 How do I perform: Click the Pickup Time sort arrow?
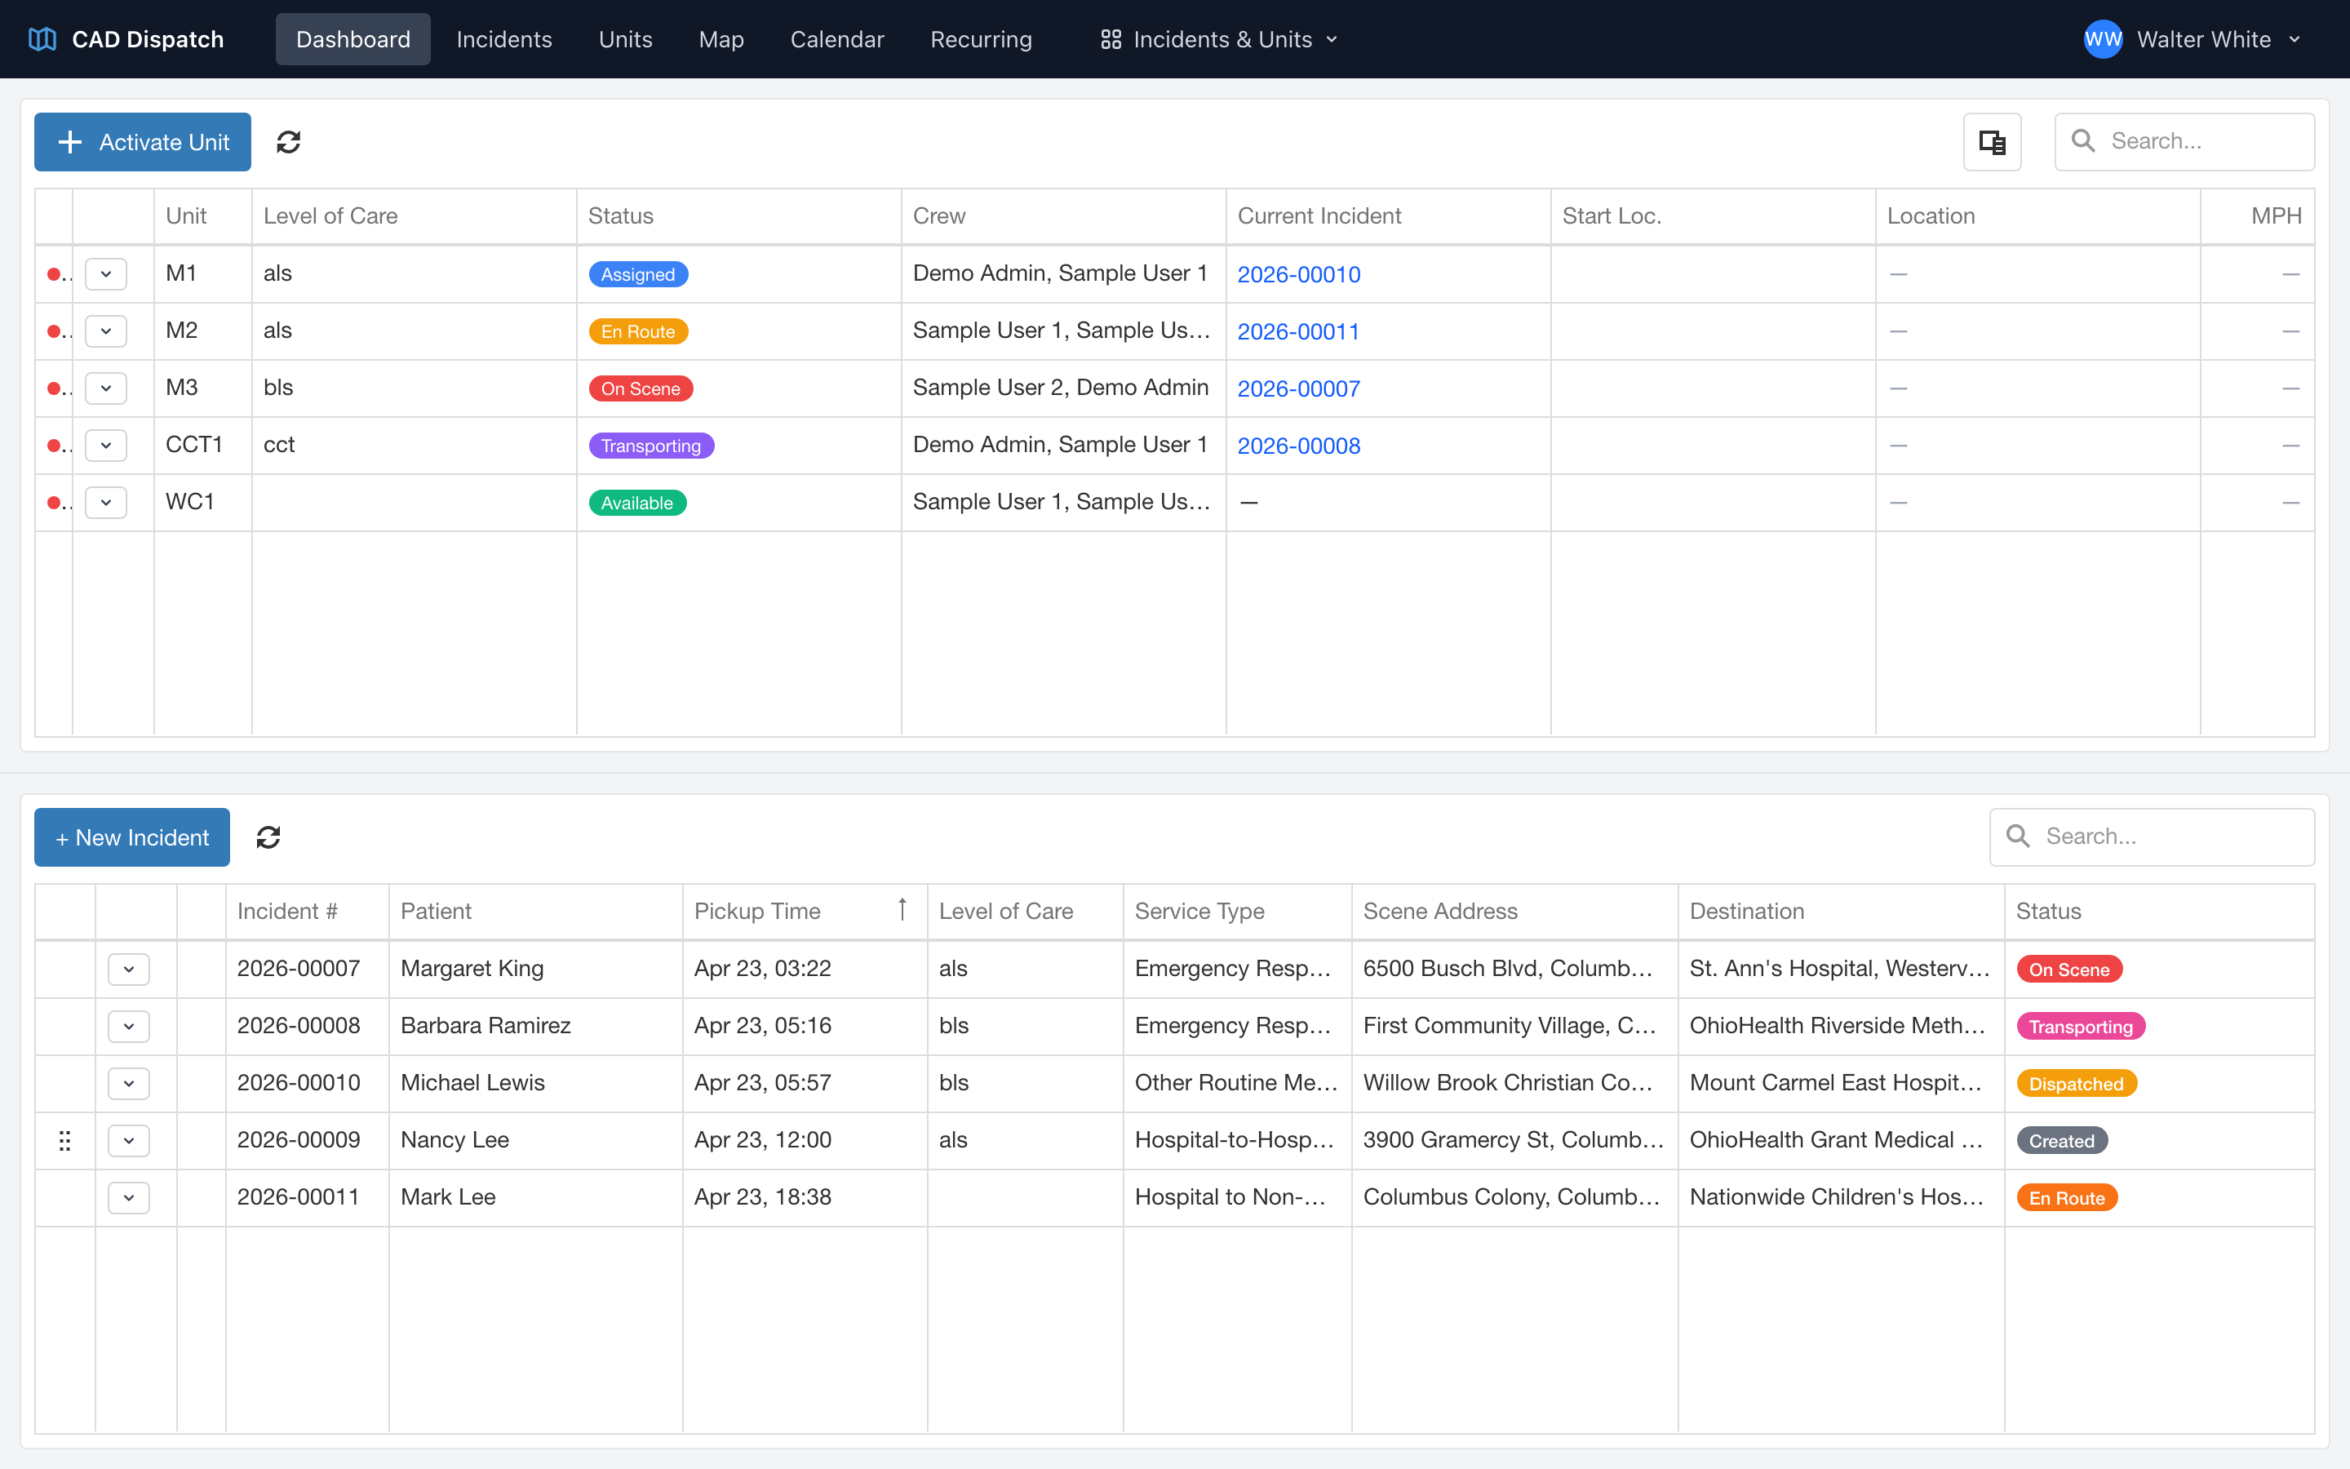[x=902, y=910]
